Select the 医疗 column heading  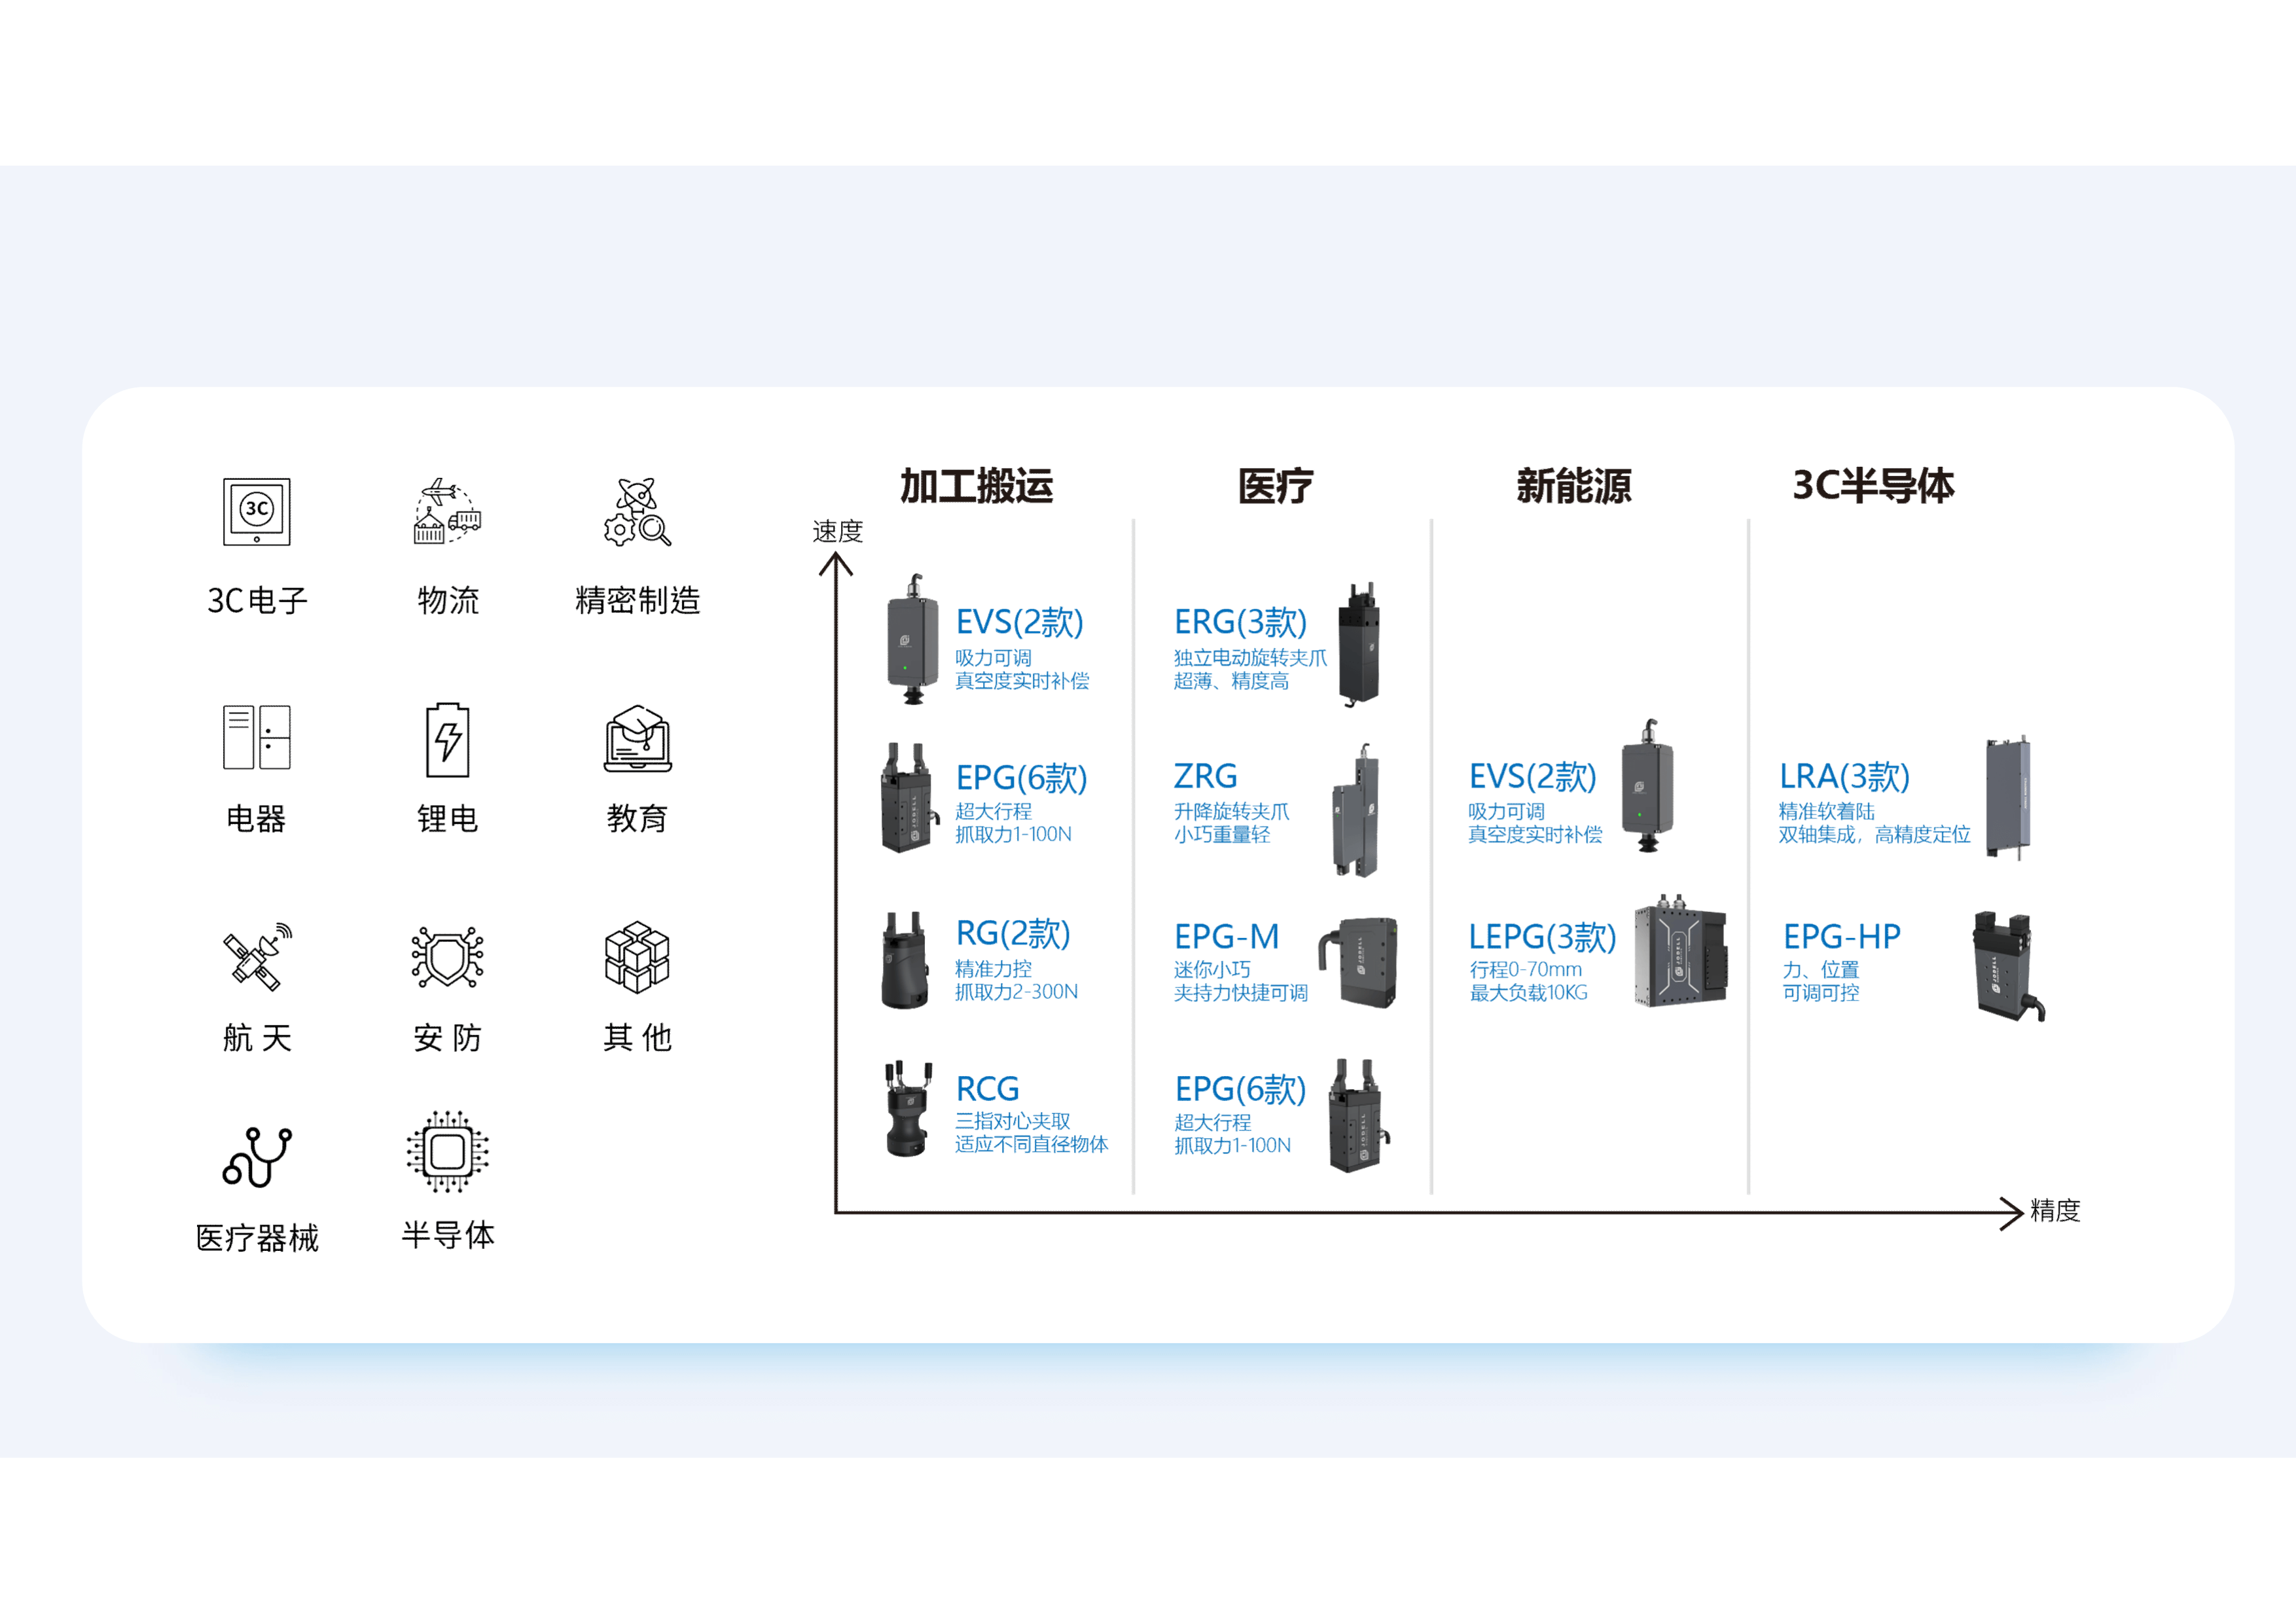pos(1275,486)
